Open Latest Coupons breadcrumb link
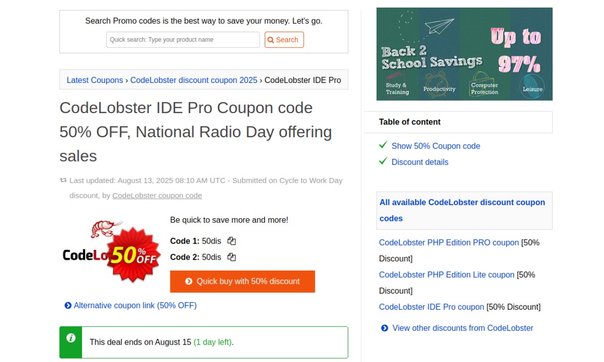 coord(95,80)
